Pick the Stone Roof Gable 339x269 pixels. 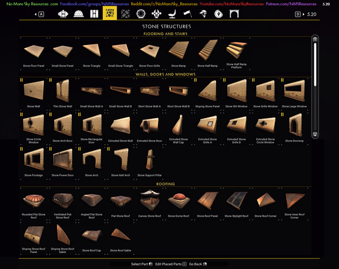tap(121, 238)
